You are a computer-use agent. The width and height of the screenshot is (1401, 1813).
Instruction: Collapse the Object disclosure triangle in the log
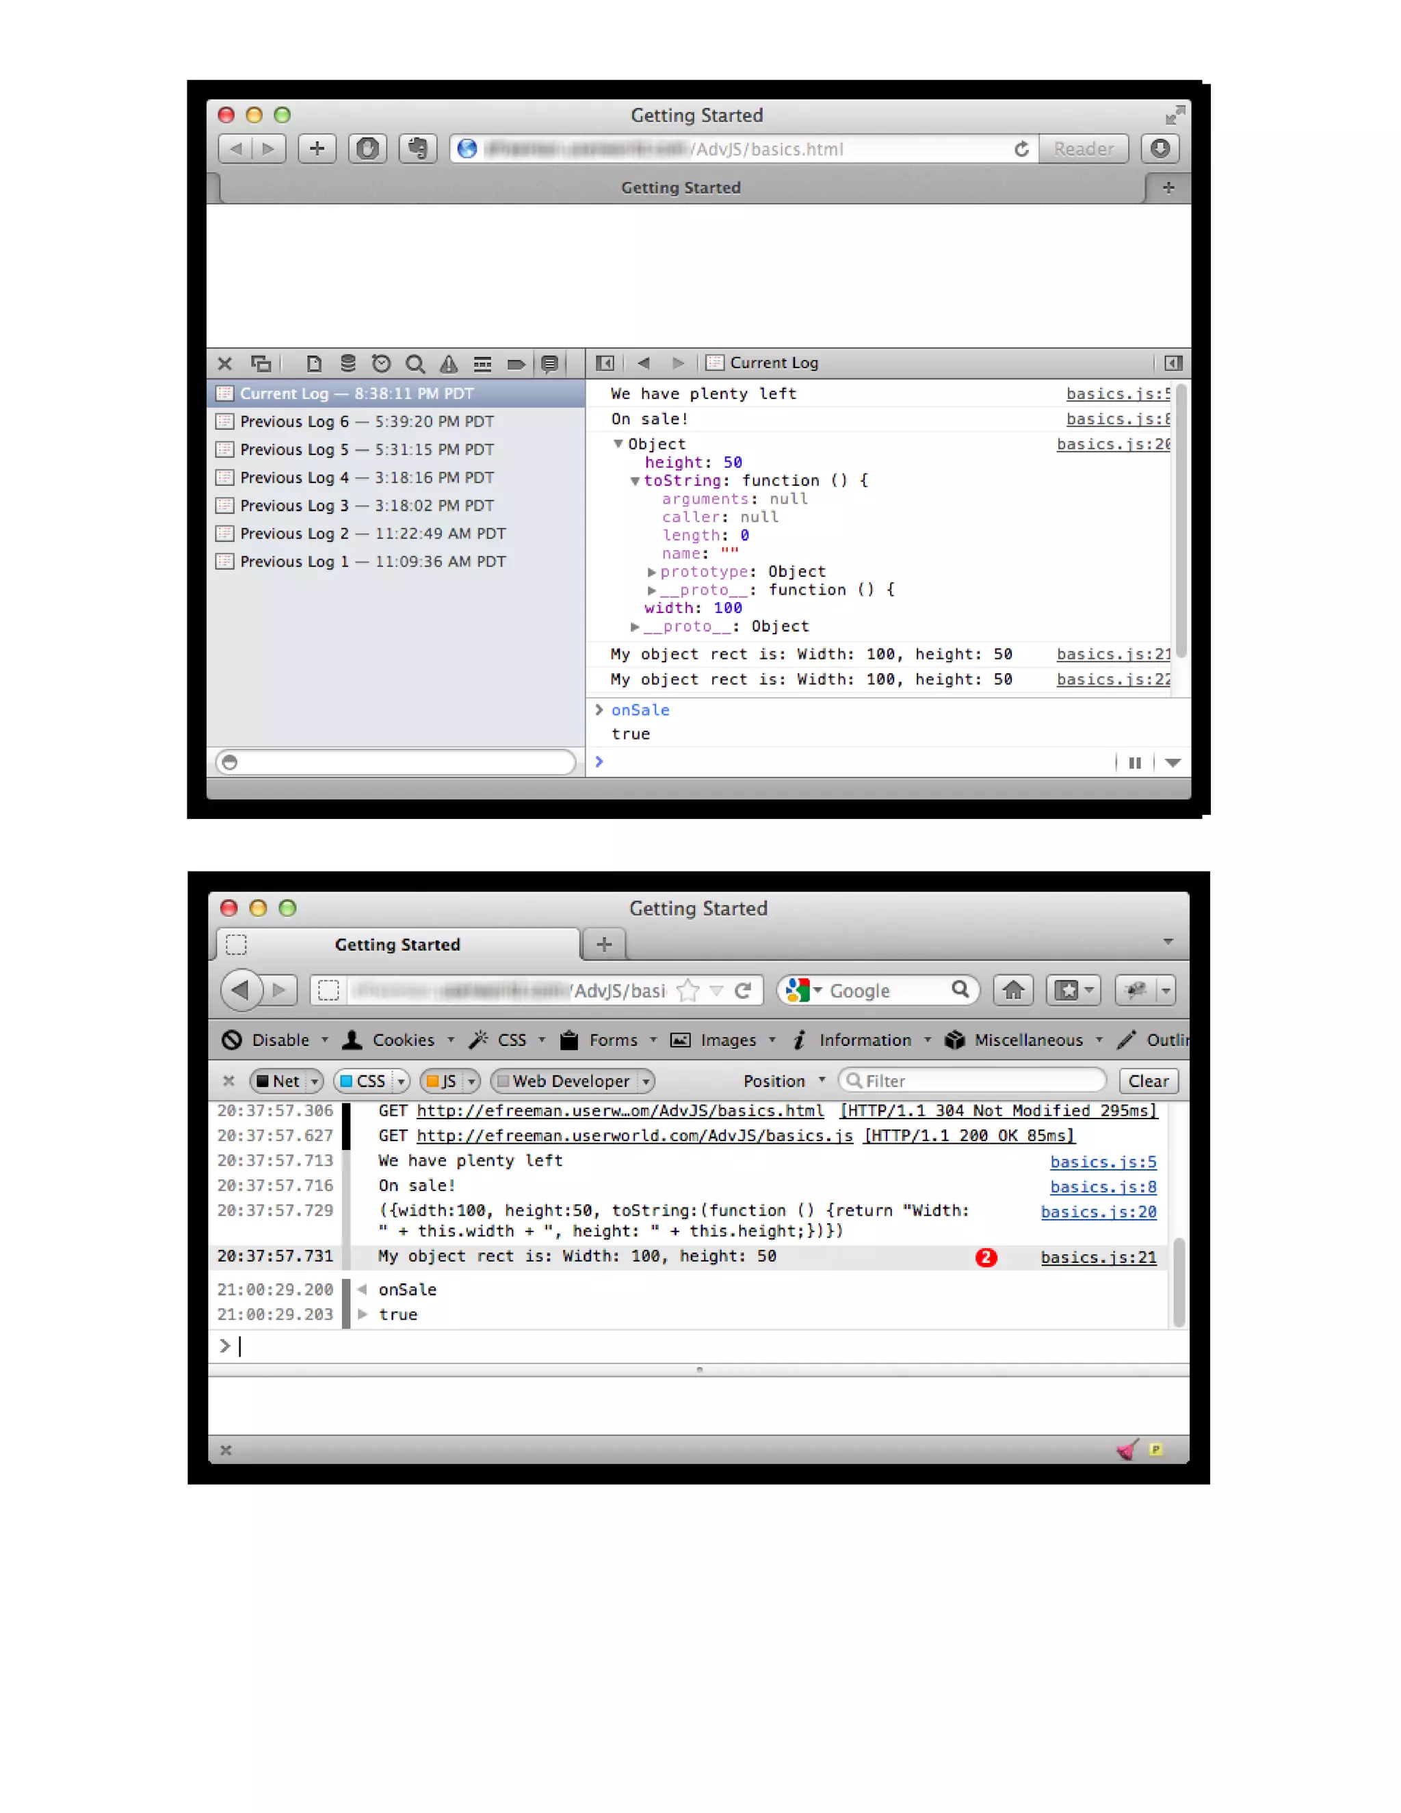(x=618, y=444)
